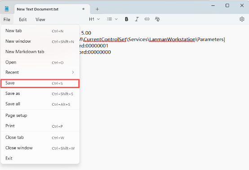Choose New window menu item
Viewport: 249px width, 170px height.
40,41
